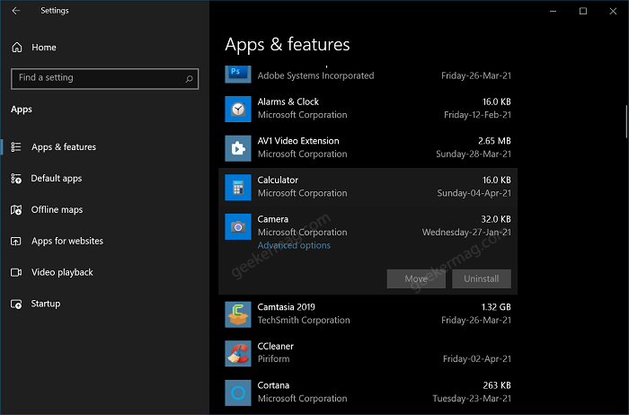Go to Offline maps page
This screenshot has width=629, height=415.
click(105, 209)
